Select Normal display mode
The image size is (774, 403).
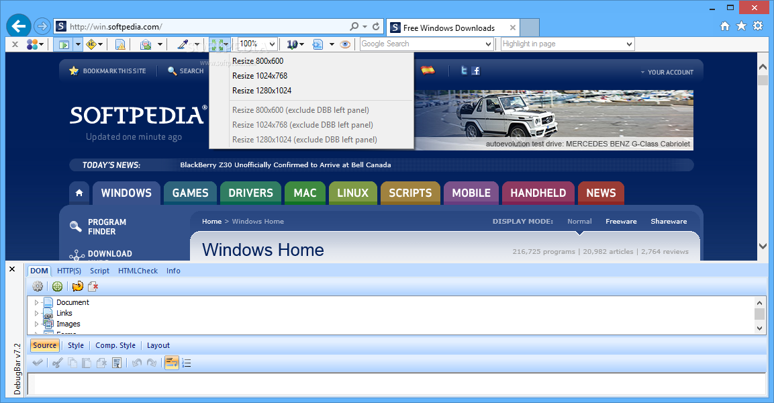[579, 221]
